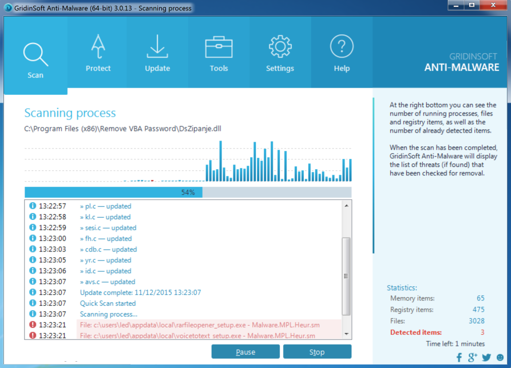
Task: Click the smiley feedback icon
Action: [x=500, y=358]
